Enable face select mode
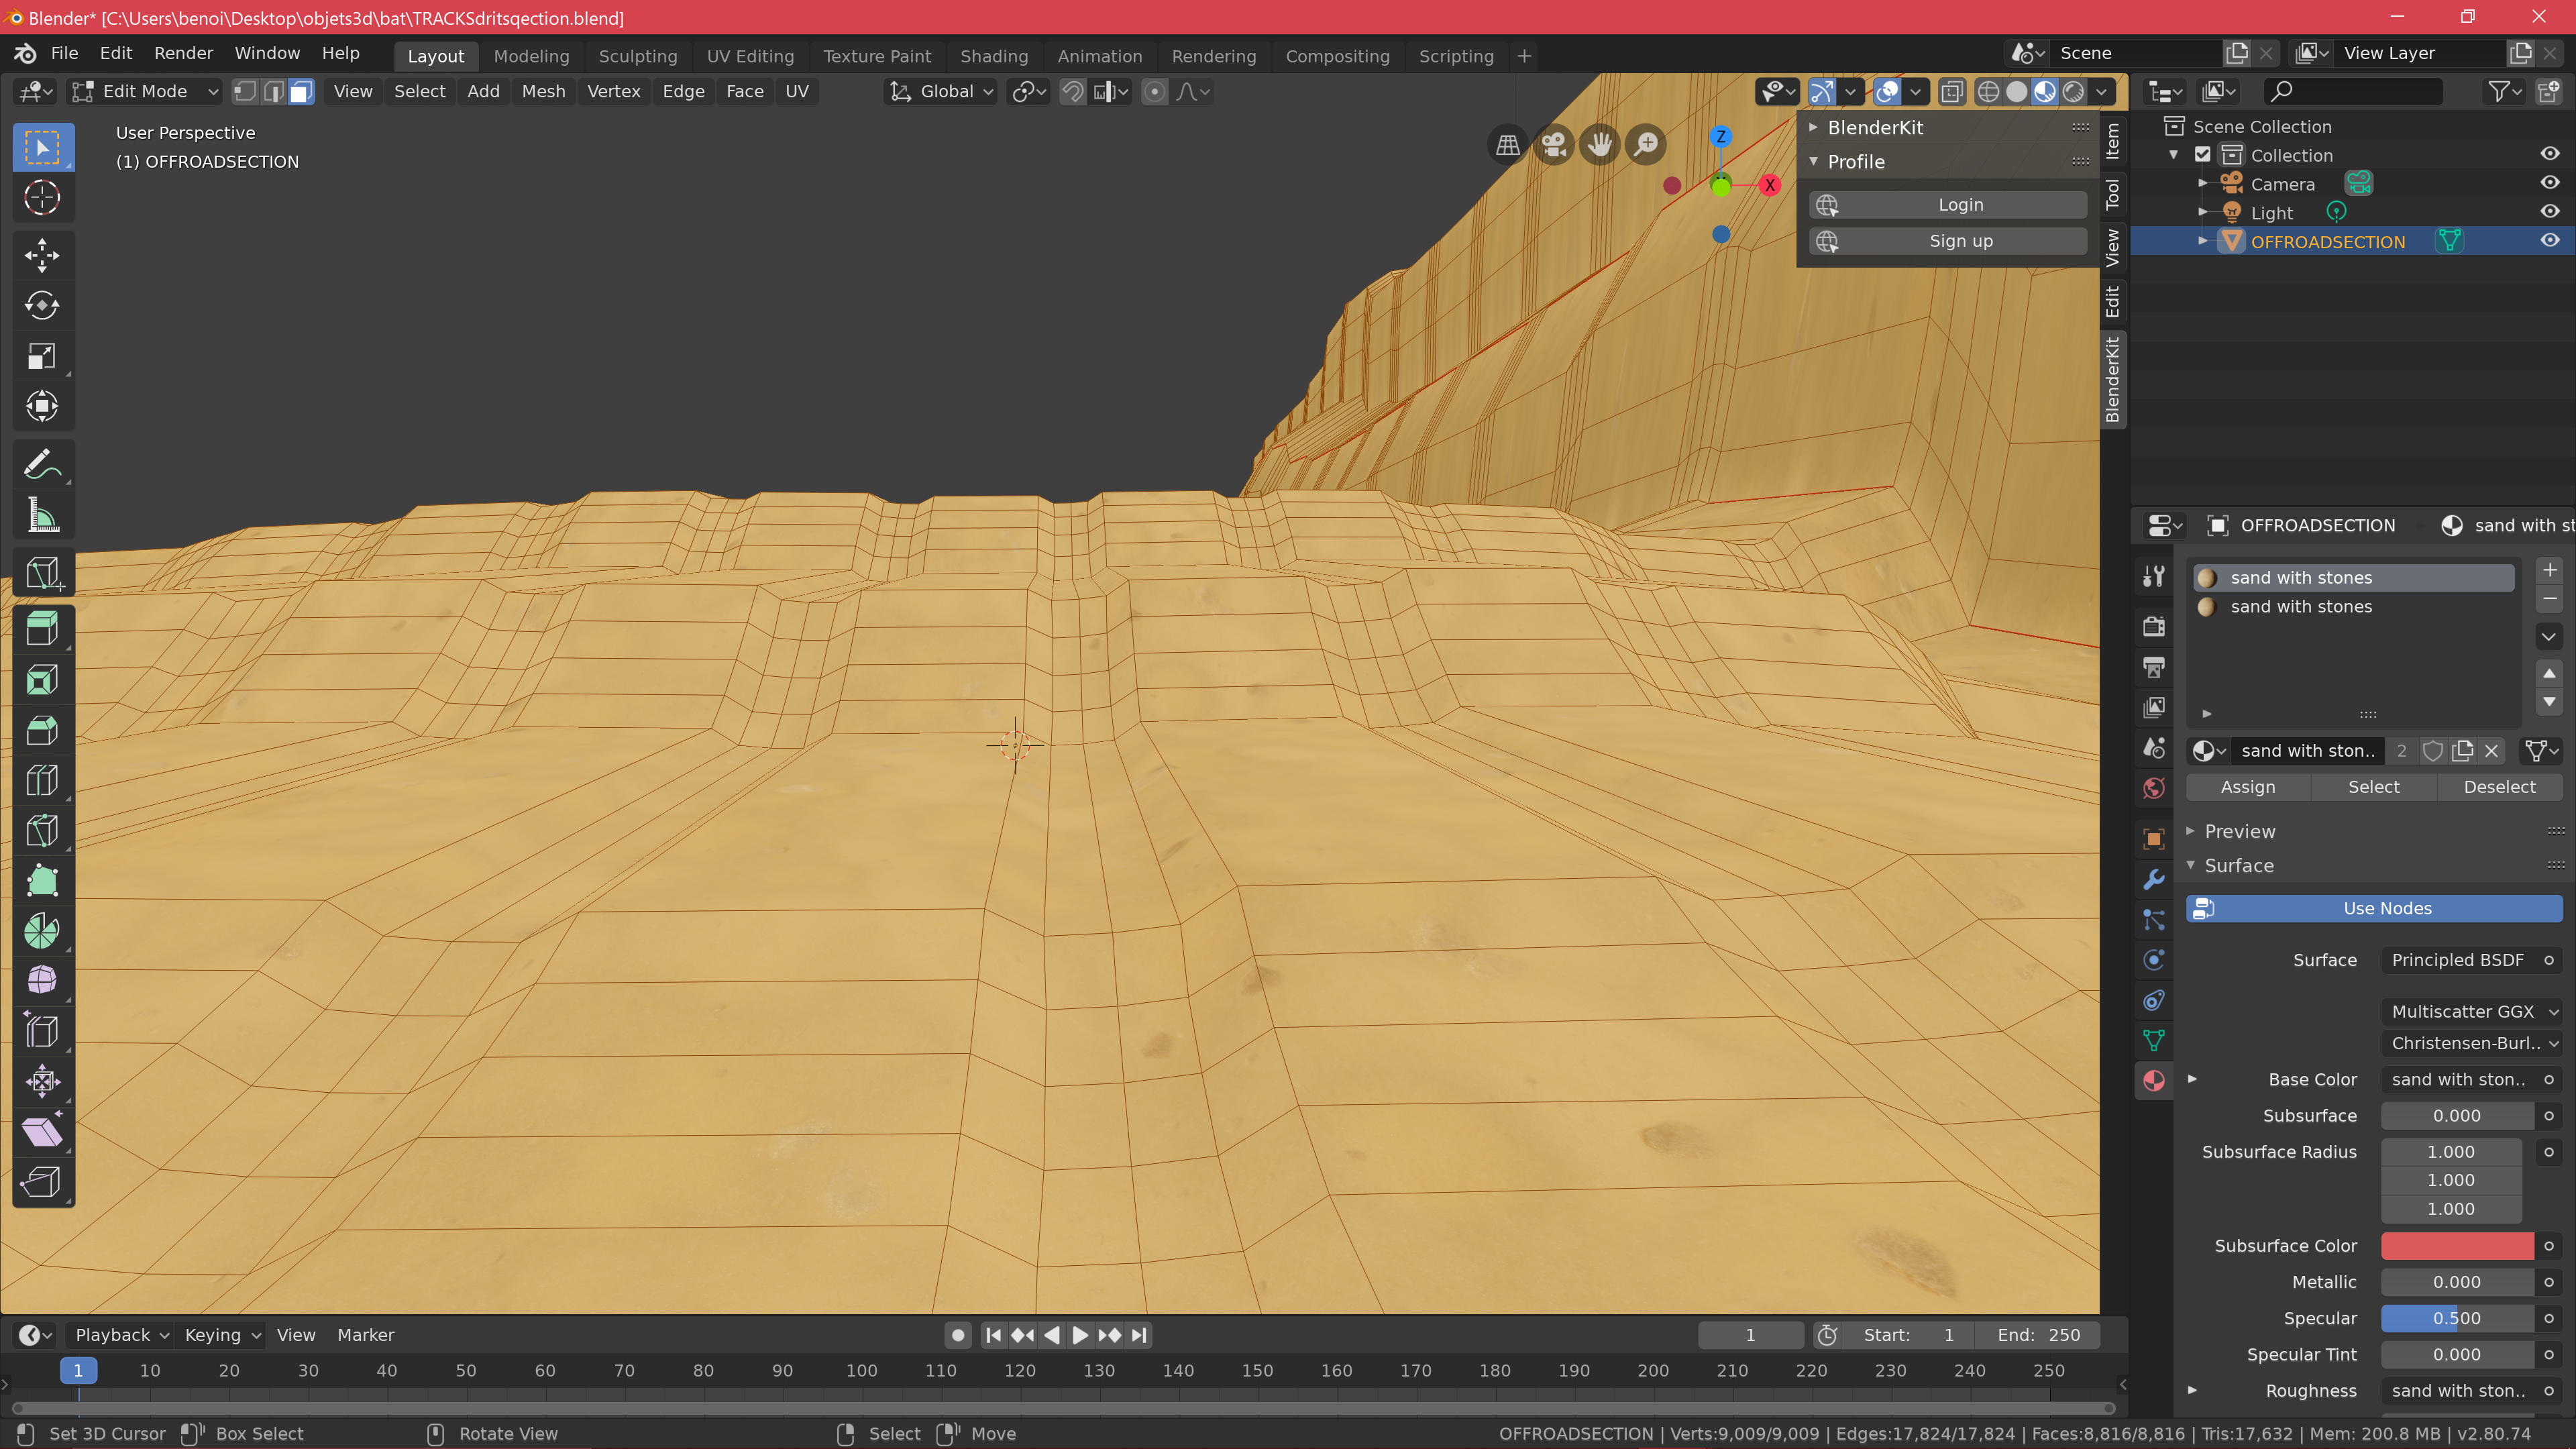The width and height of the screenshot is (2576, 1449). 301,91
